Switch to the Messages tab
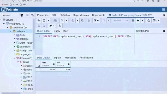 pyautogui.click(x=70, y=58)
